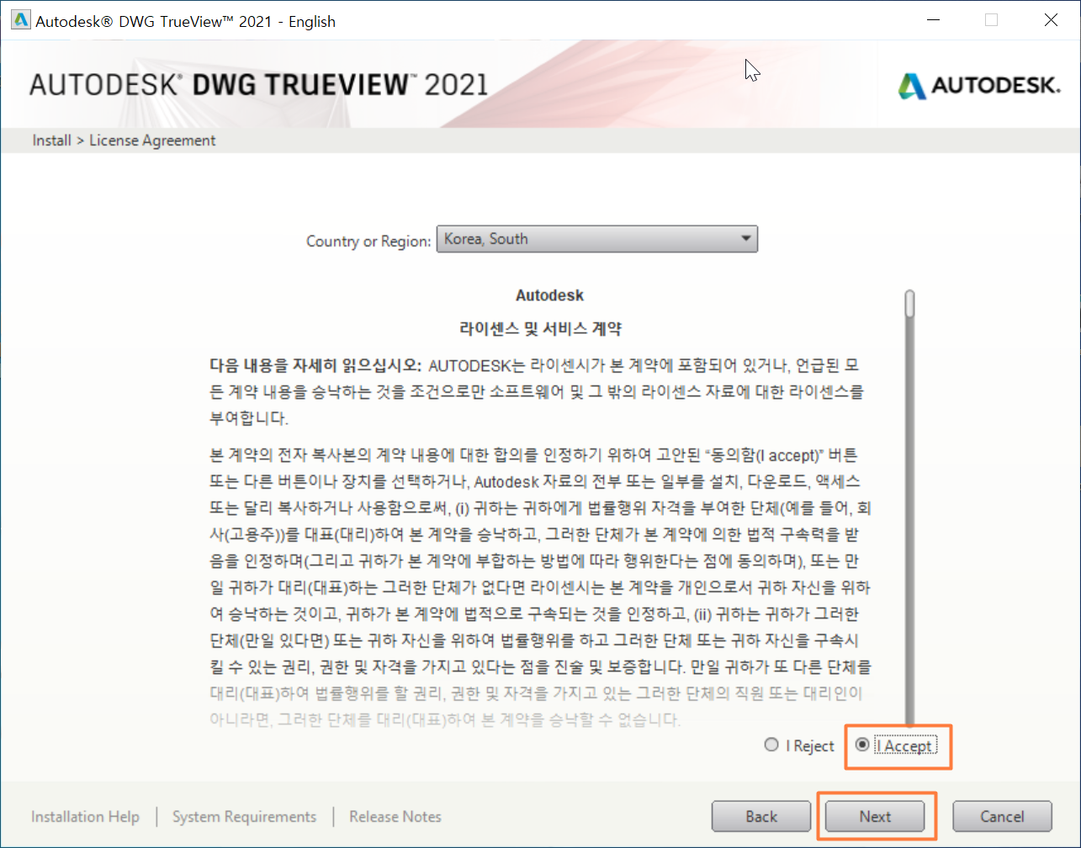The height and width of the screenshot is (848, 1081).
Task: Click the license agreement scrollbar thumb
Action: click(x=909, y=305)
